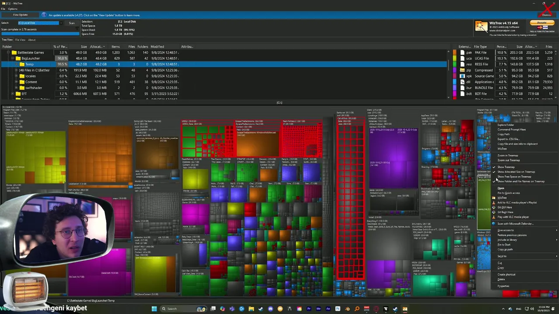Open the Windows Start button
Image resolution: width=559 pixels, height=314 pixels.
coord(154,309)
